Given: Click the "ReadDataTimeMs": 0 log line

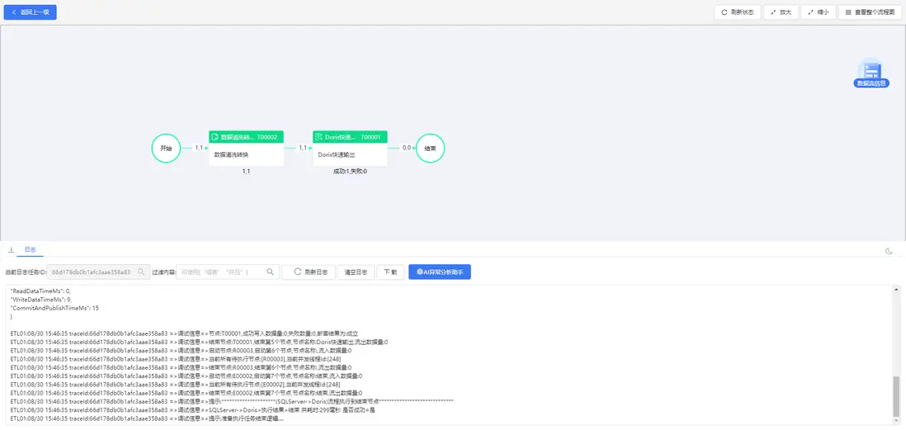Looking at the screenshot, I should pyautogui.click(x=40, y=291).
